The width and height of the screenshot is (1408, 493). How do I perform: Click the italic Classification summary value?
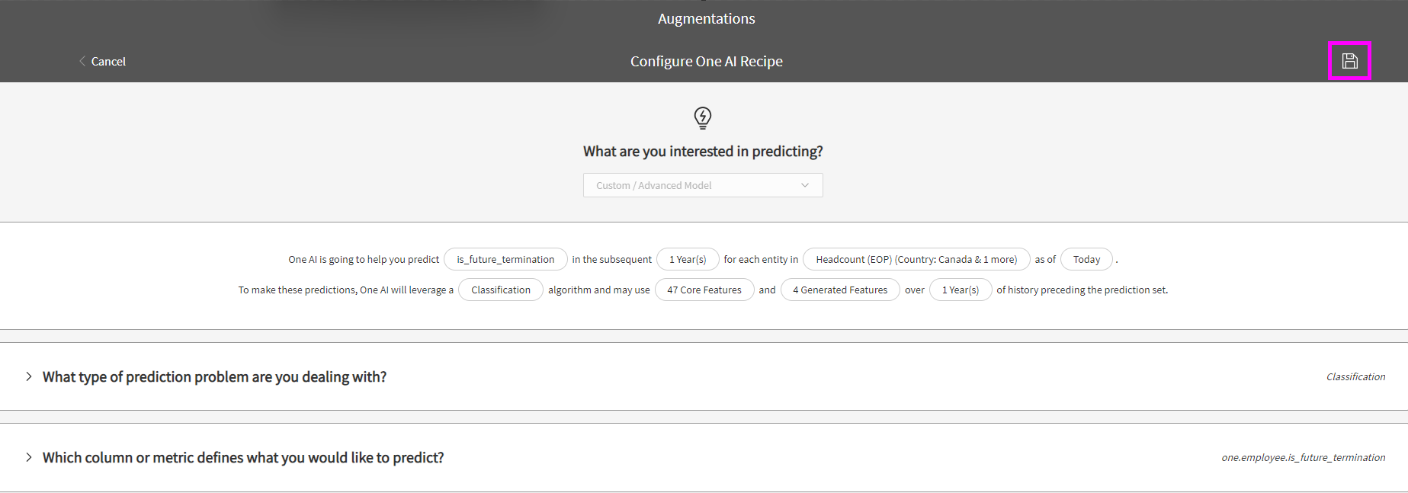tap(1355, 377)
